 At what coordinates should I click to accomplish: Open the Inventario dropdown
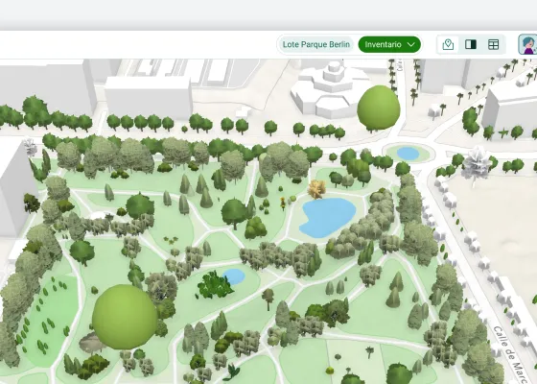(x=389, y=44)
